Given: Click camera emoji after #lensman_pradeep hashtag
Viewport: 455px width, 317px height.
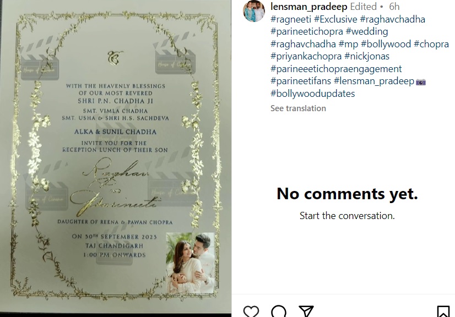Looking at the screenshot, I should [x=421, y=82].
